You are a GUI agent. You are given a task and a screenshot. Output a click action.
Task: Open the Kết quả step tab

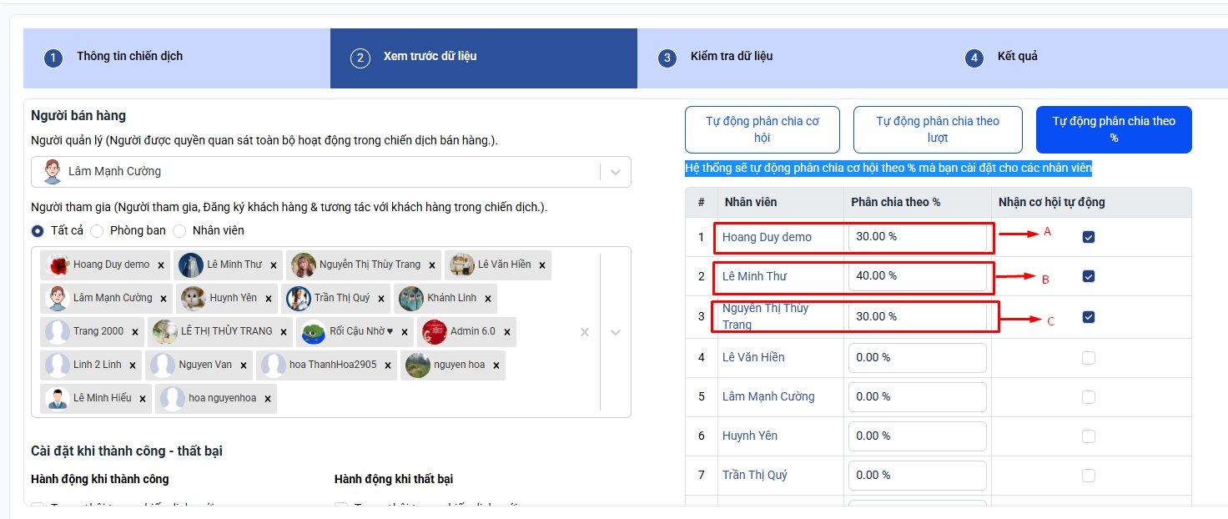coord(1017,57)
